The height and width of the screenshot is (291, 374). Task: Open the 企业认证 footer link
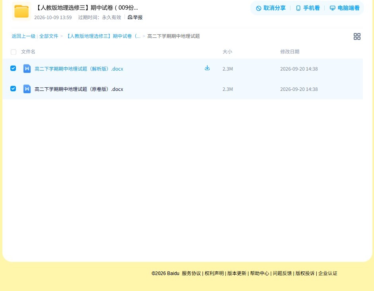(x=328, y=273)
